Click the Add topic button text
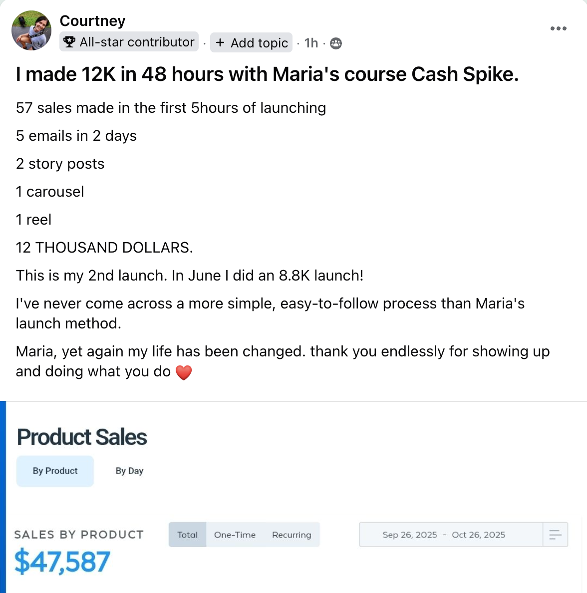 [x=259, y=43]
